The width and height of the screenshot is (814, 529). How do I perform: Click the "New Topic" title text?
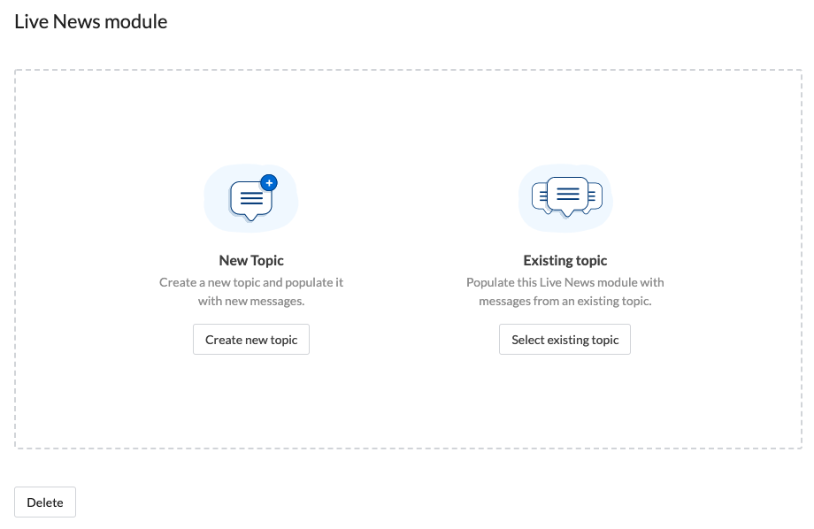pyautogui.click(x=251, y=261)
